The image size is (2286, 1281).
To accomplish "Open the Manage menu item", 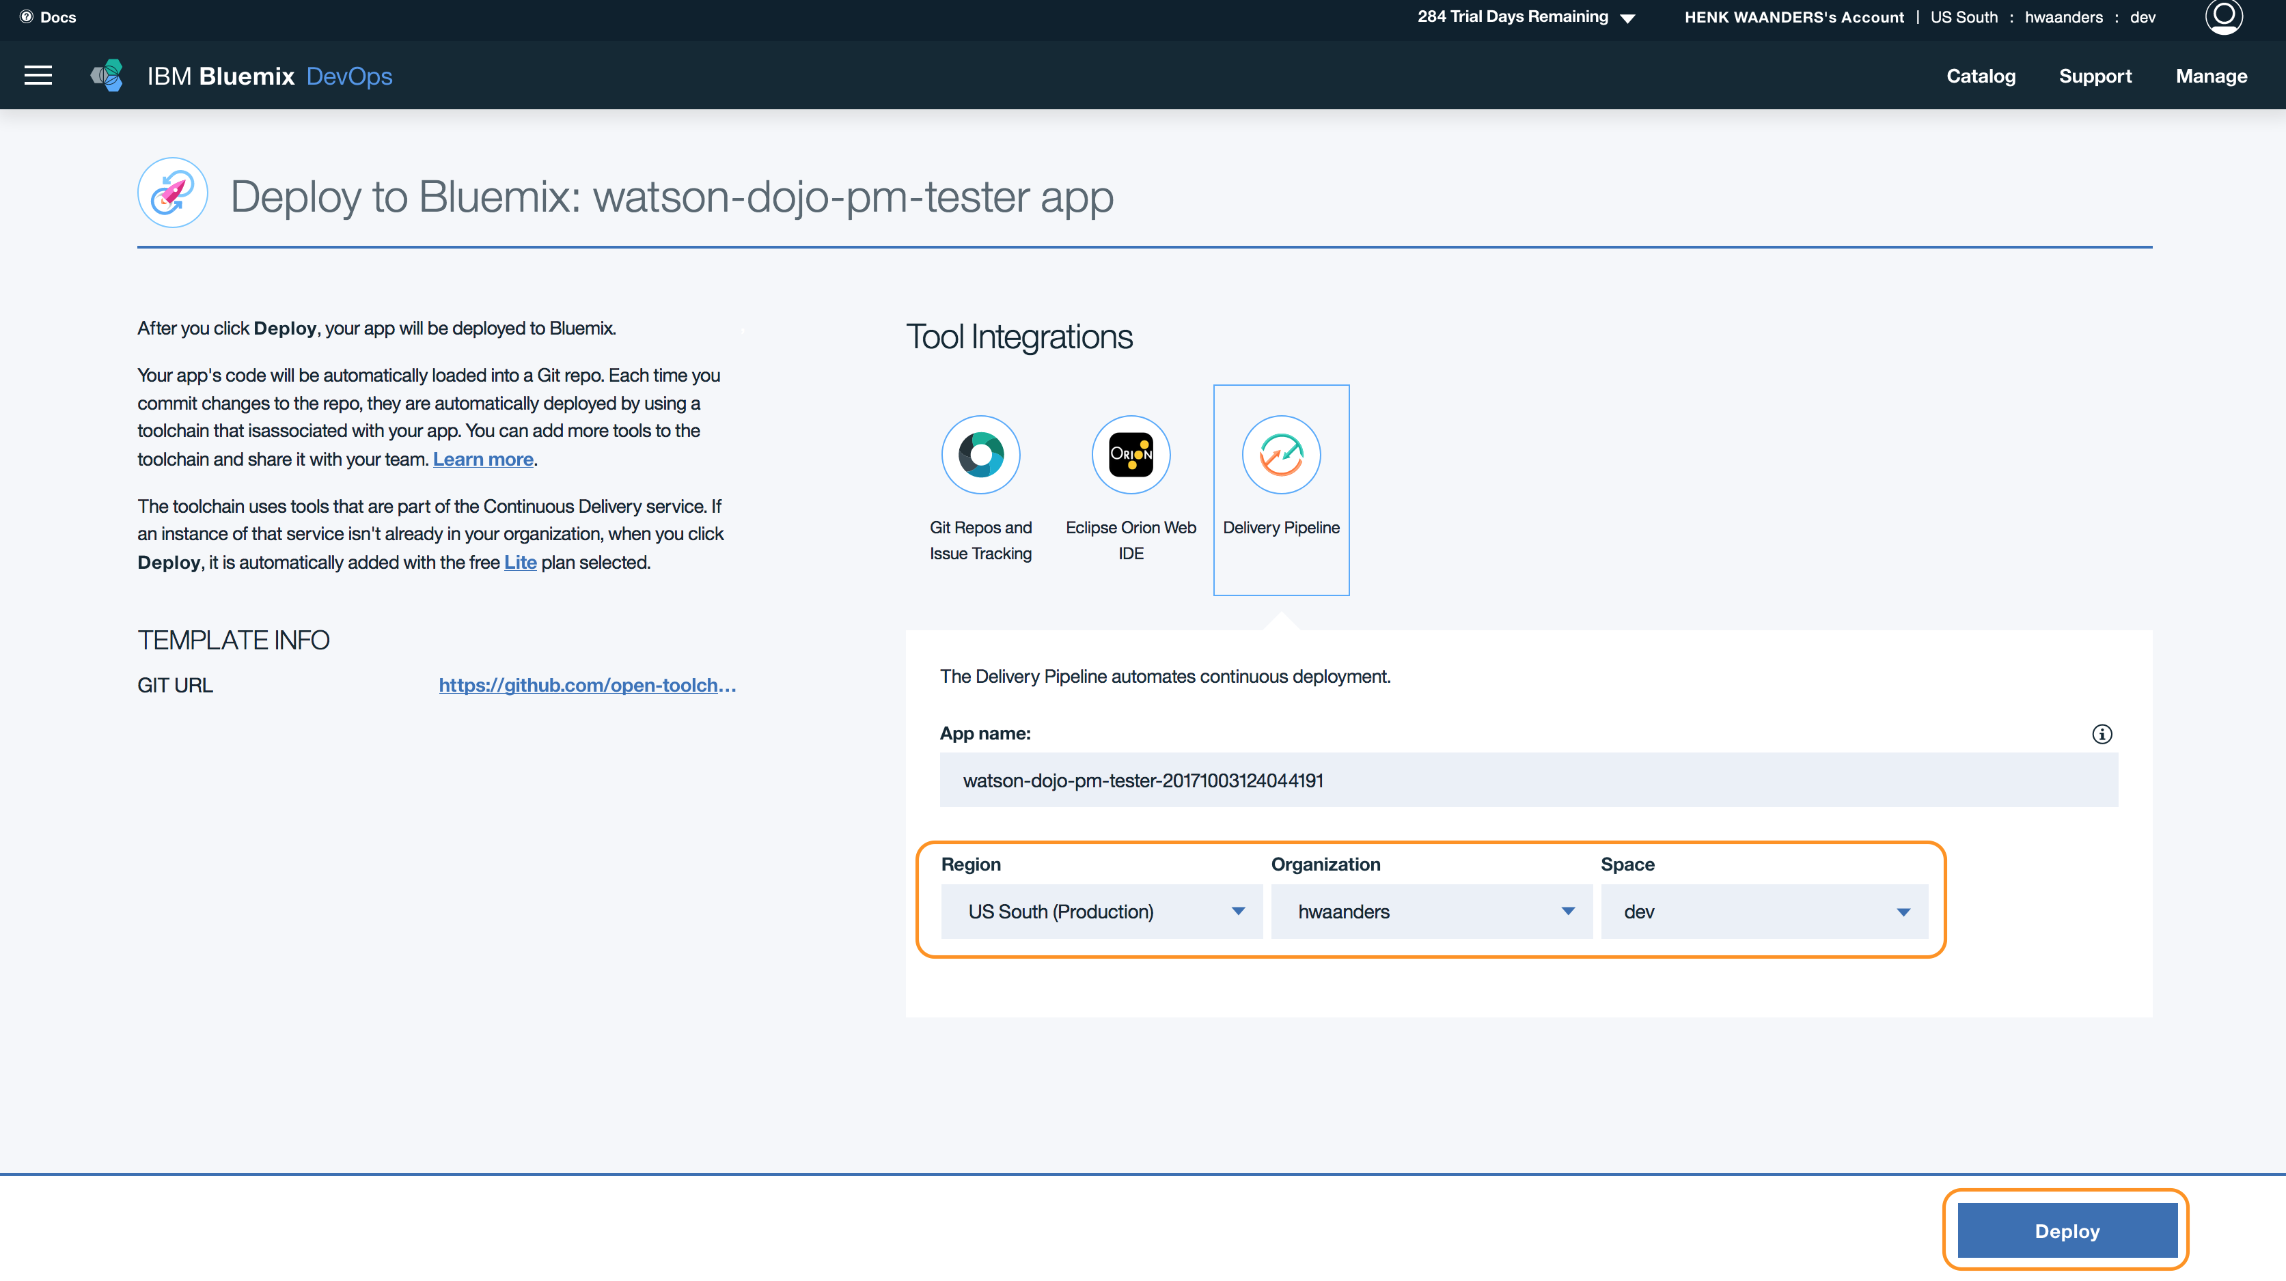I will pyautogui.click(x=2211, y=76).
